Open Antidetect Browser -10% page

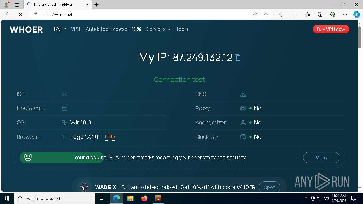pyautogui.click(x=113, y=29)
